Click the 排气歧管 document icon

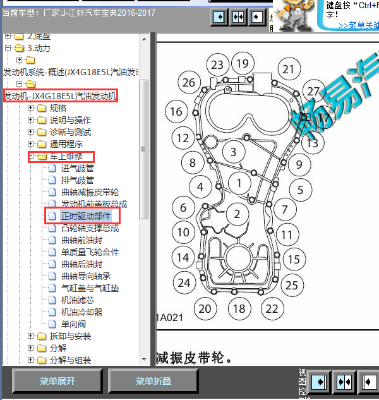coord(52,180)
